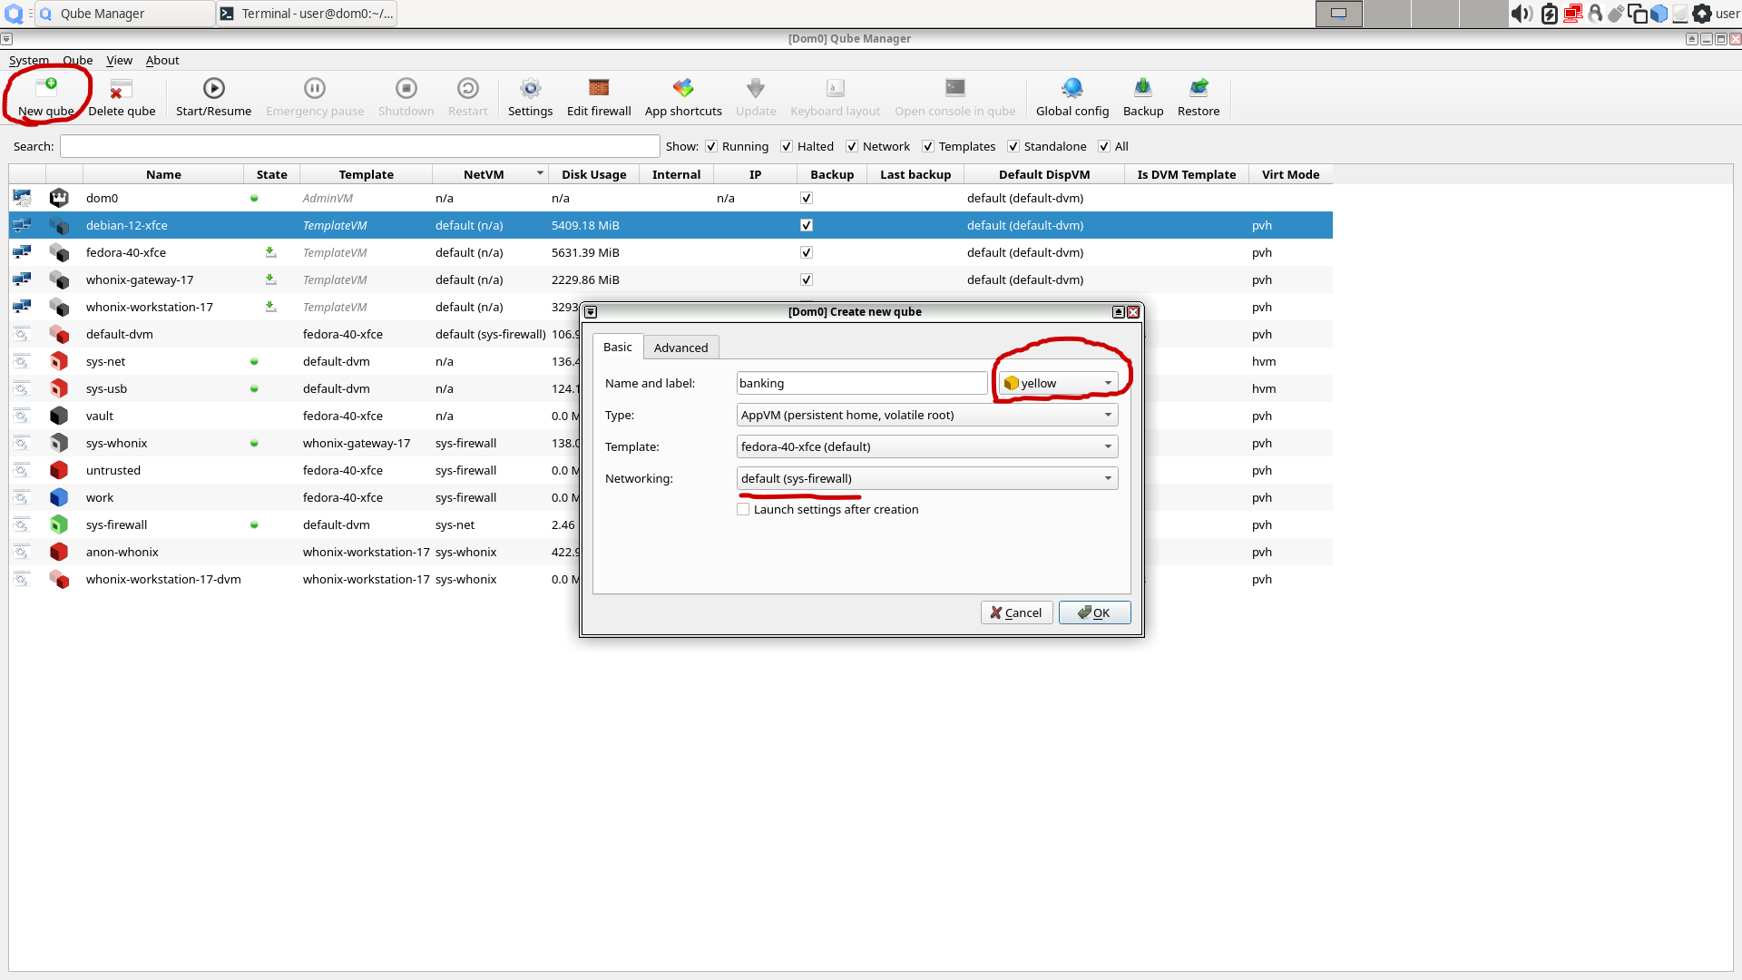This screenshot has width=1742, height=980.
Task: Open the Type AppVM dropdown
Action: tap(927, 415)
